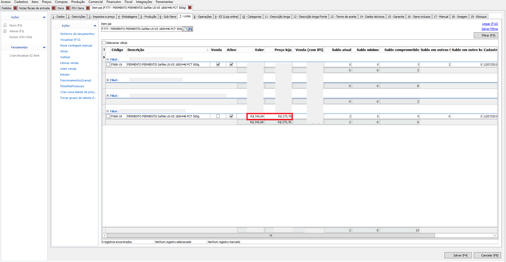
Task: Check Venda on the last F068-19 row
Action: [x=218, y=116]
